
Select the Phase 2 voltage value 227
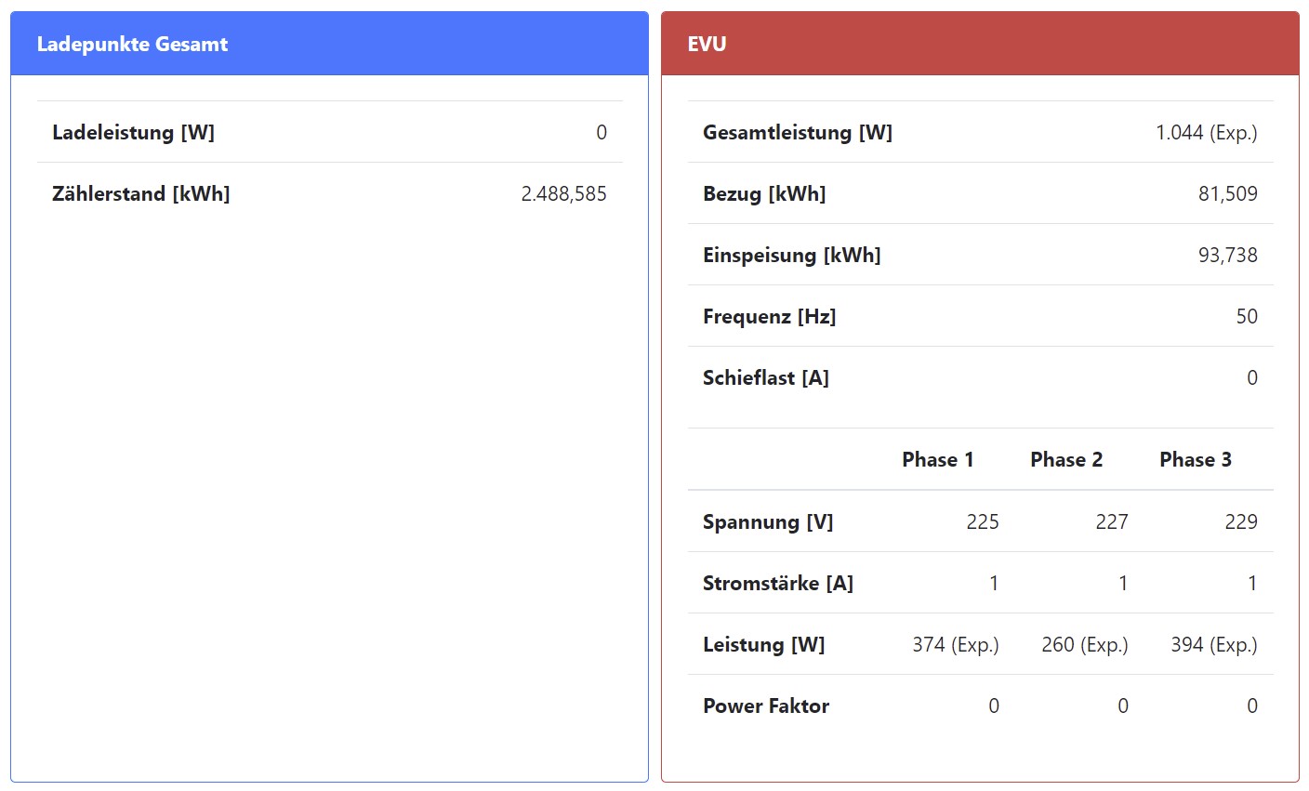(x=1111, y=521)
